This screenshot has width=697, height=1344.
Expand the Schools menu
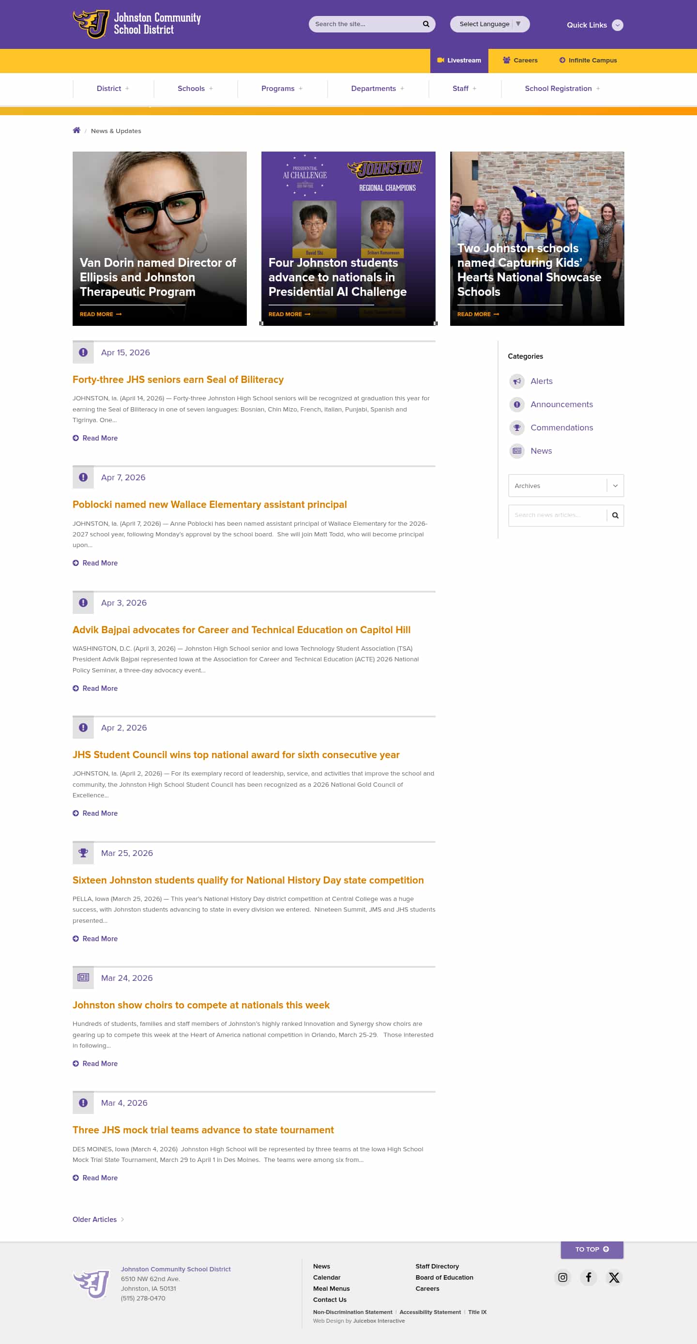[195, 89]
